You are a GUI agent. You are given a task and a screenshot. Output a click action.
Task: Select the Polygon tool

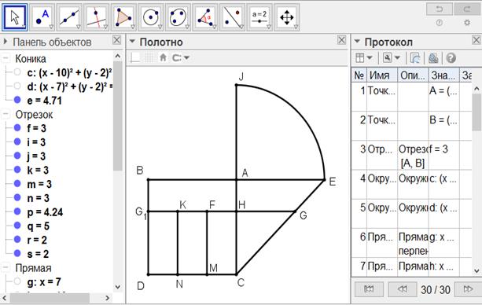click(x=123, y=17)
